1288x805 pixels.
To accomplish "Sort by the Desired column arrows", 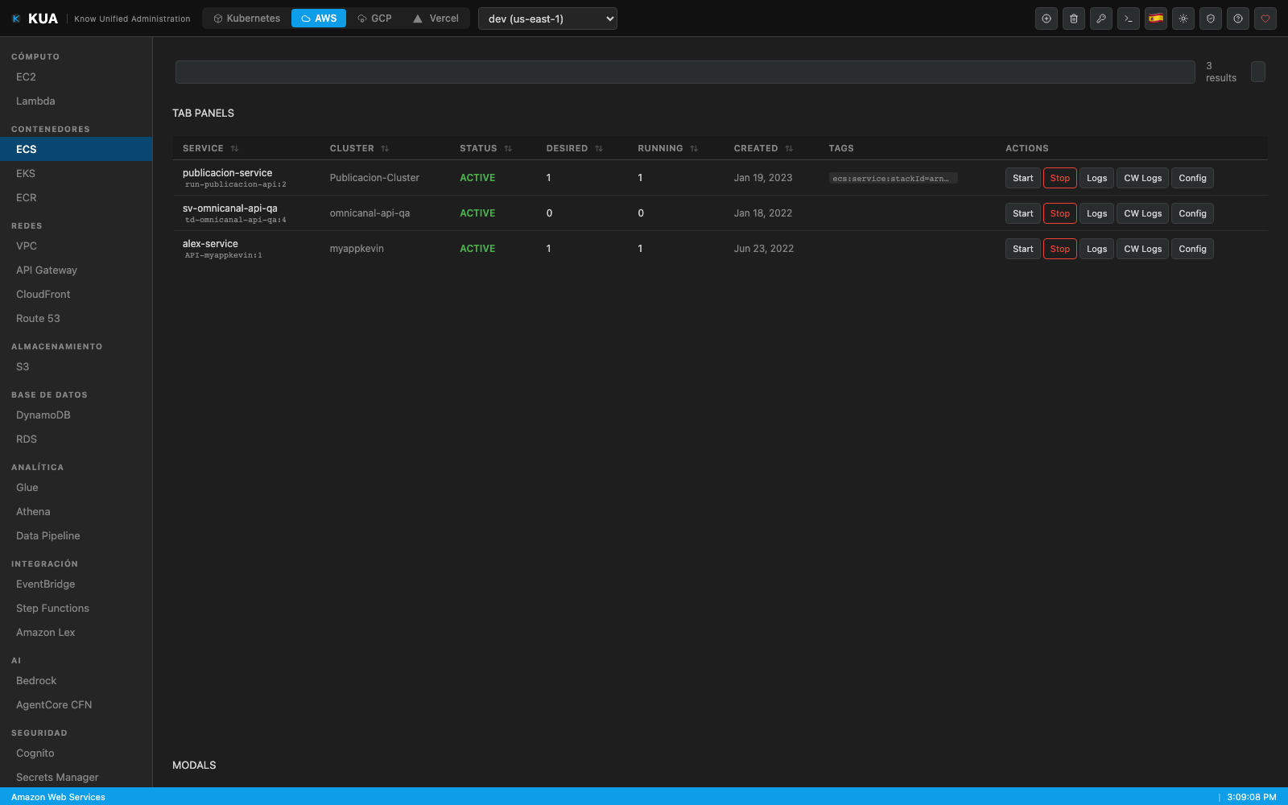I will point(599,149).
